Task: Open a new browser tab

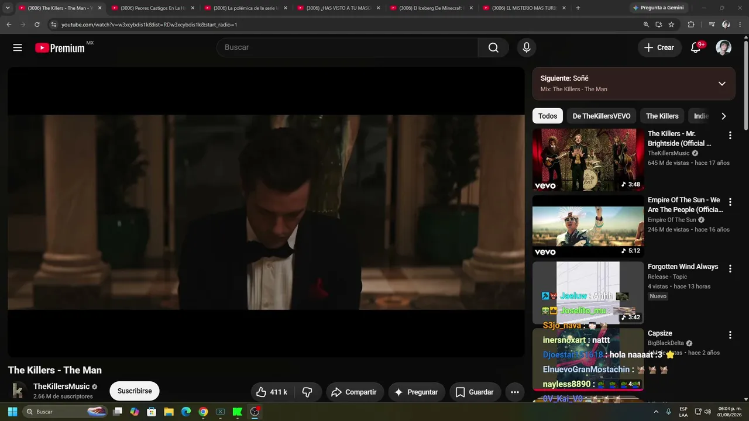Action: [x=578, y=8]
